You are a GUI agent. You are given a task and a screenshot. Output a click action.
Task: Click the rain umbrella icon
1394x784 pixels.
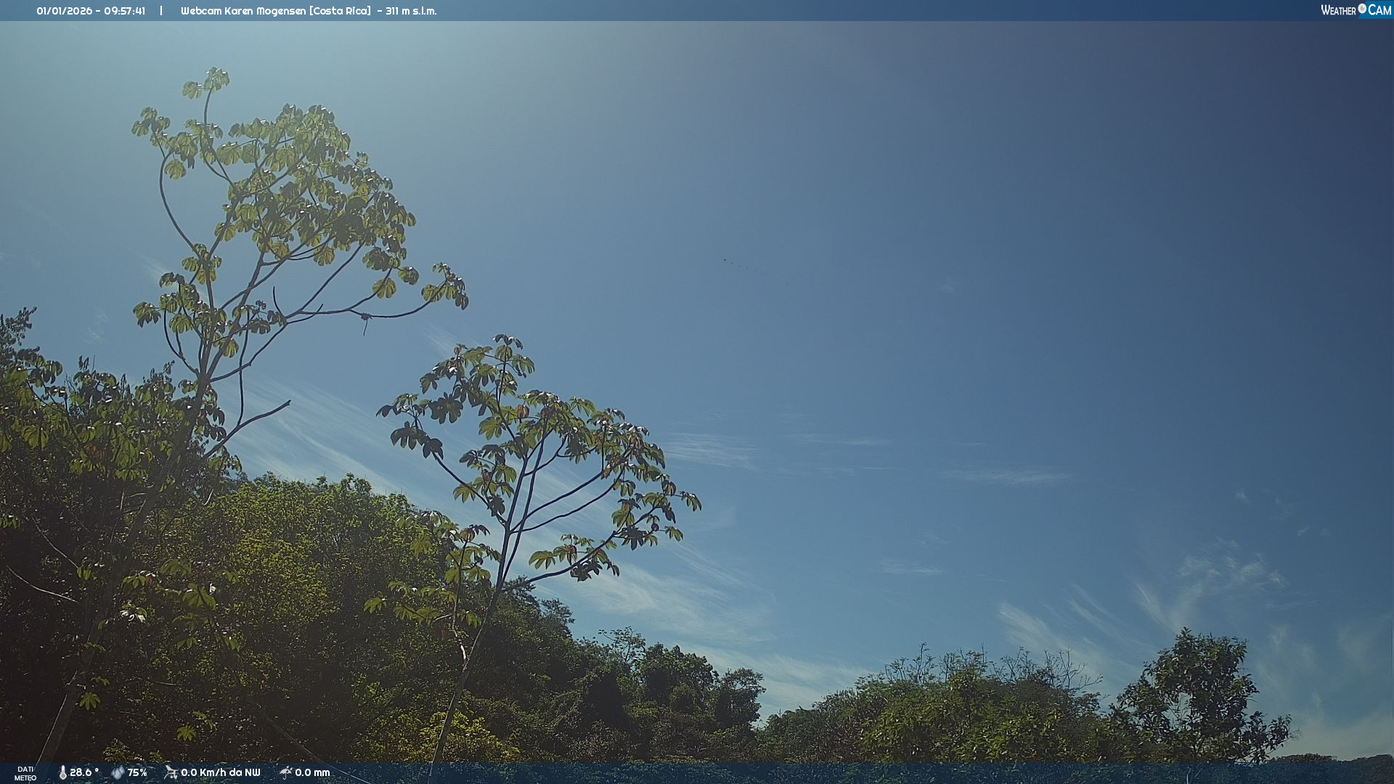click(286, 772)
